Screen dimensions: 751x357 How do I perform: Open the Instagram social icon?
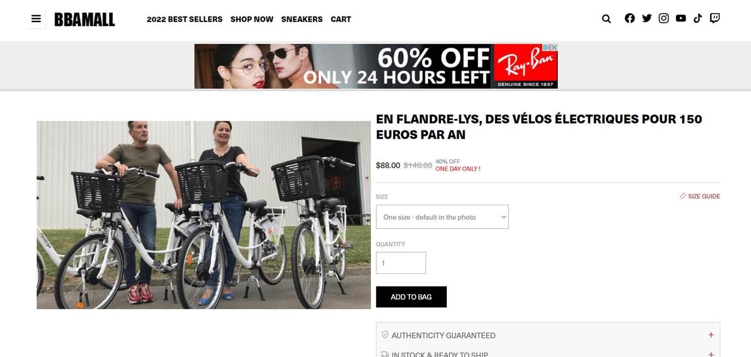click(x=664, y=18)
